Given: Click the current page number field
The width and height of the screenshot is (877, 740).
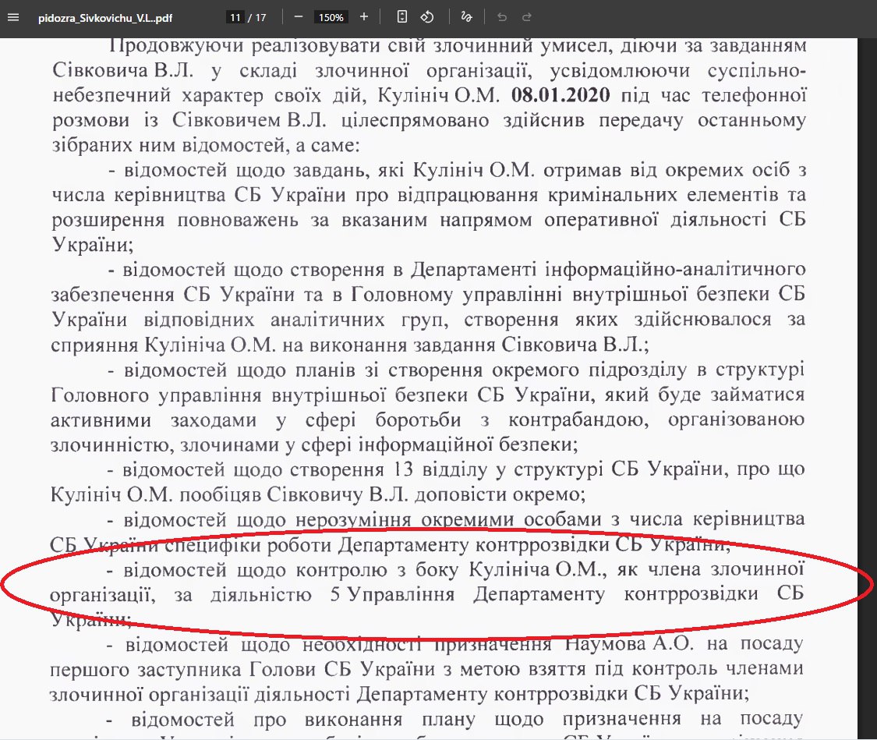Looking at the screenshot, I should point(234,17).
